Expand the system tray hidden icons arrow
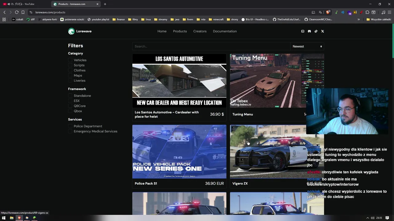 (x=367, y=218)
